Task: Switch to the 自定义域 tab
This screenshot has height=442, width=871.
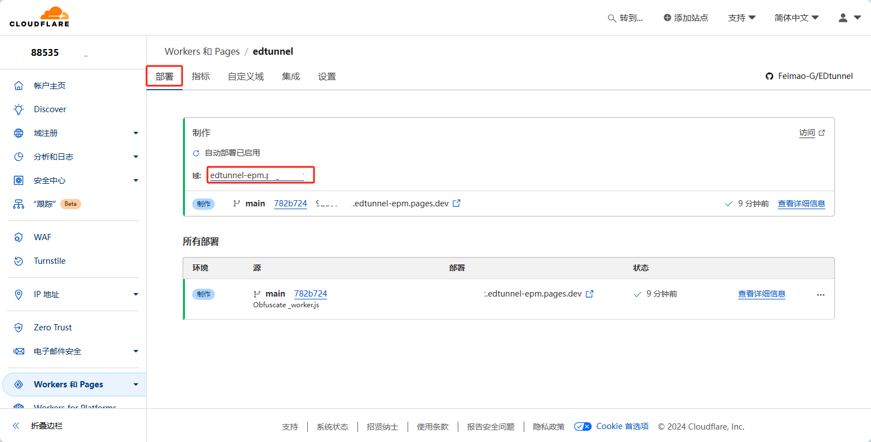Action: tap(246, 77)
